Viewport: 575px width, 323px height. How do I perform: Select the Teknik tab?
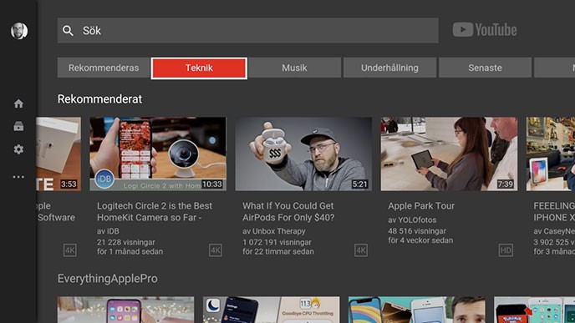(199, 68)
